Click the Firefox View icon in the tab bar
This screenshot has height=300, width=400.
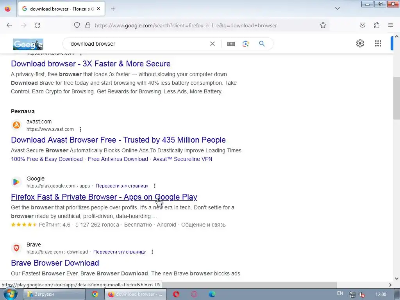point(8,9)
